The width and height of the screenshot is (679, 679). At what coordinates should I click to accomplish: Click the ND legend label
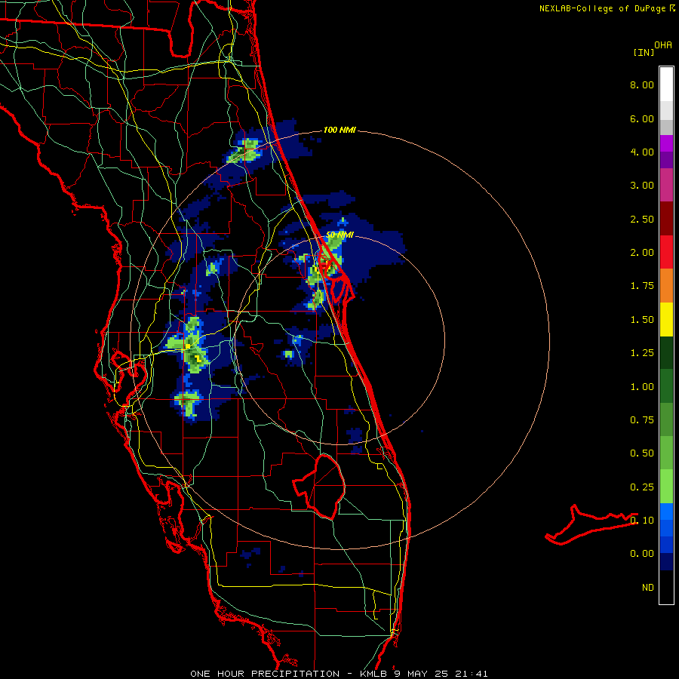pos(648,588)
